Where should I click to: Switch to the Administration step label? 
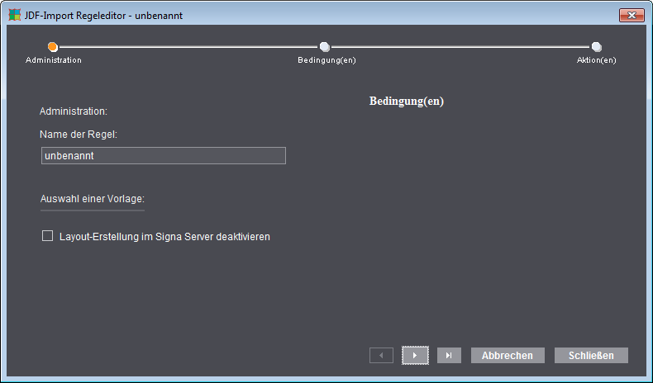tap(54, 60)
